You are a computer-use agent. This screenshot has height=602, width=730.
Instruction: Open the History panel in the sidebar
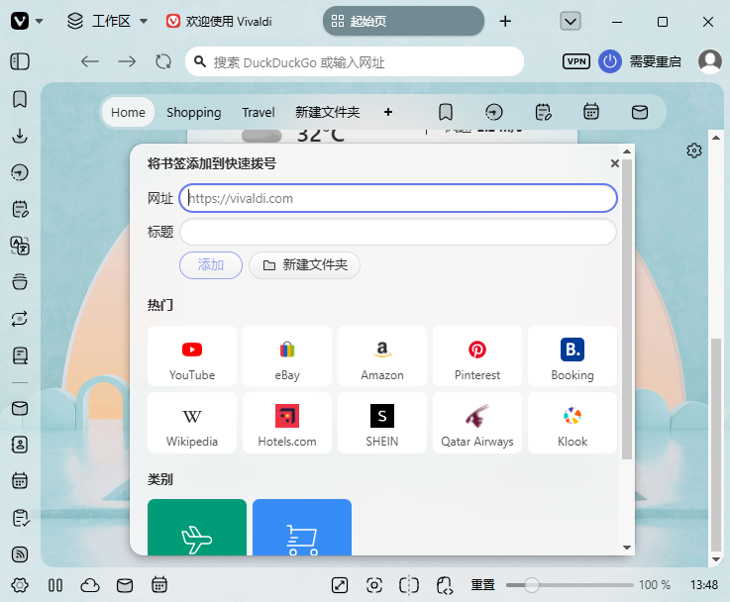[x=20, y=172]
